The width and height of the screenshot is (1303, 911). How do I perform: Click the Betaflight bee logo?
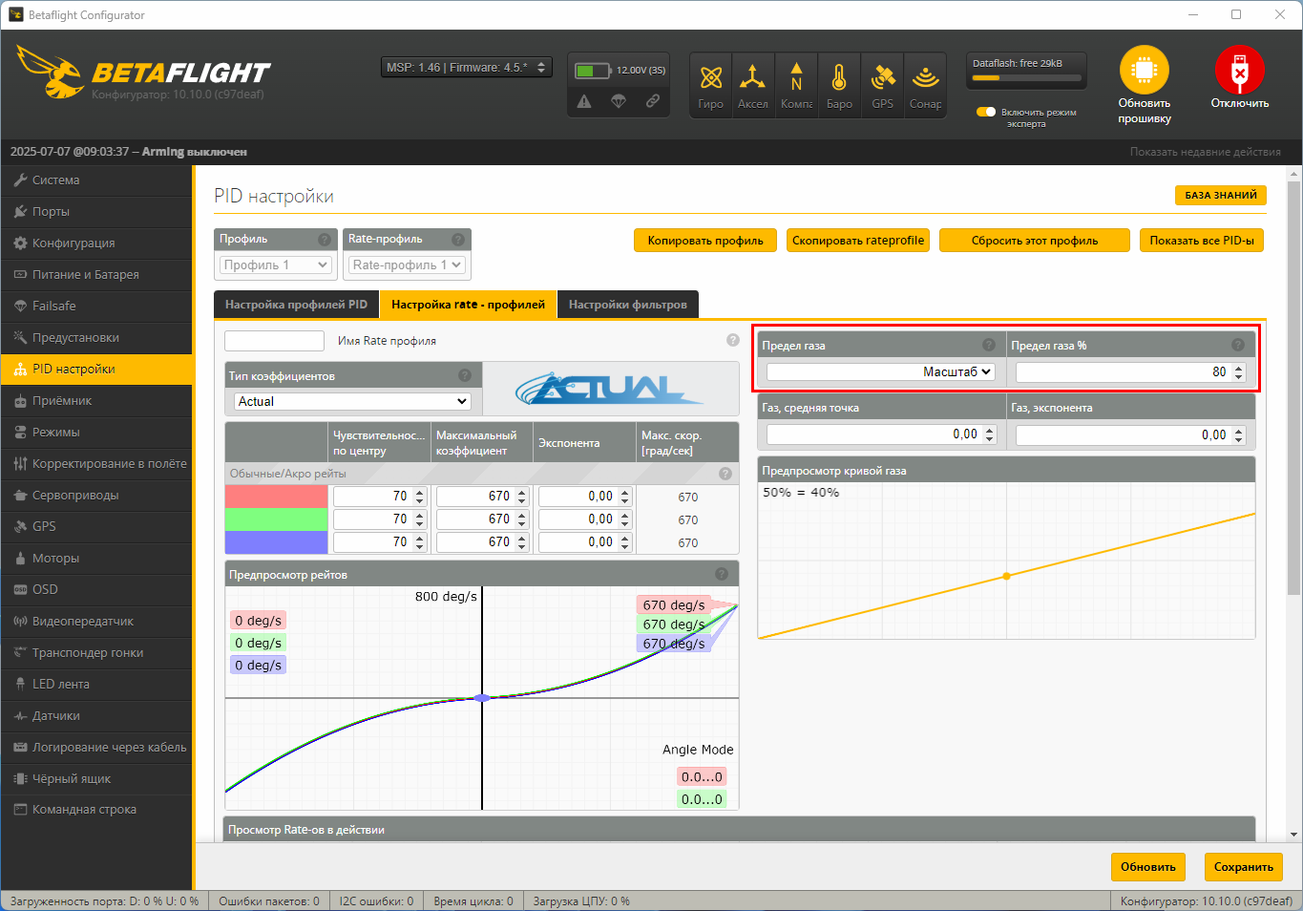point(51,71)
